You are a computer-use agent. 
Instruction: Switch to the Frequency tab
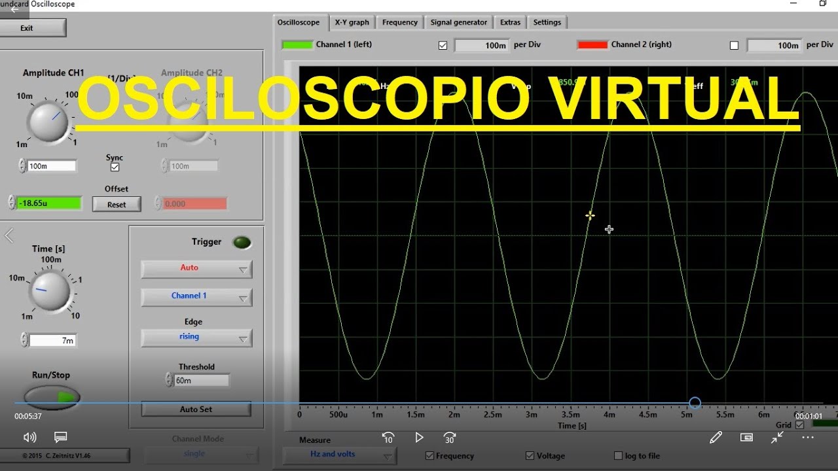click(x=400, y=22)
